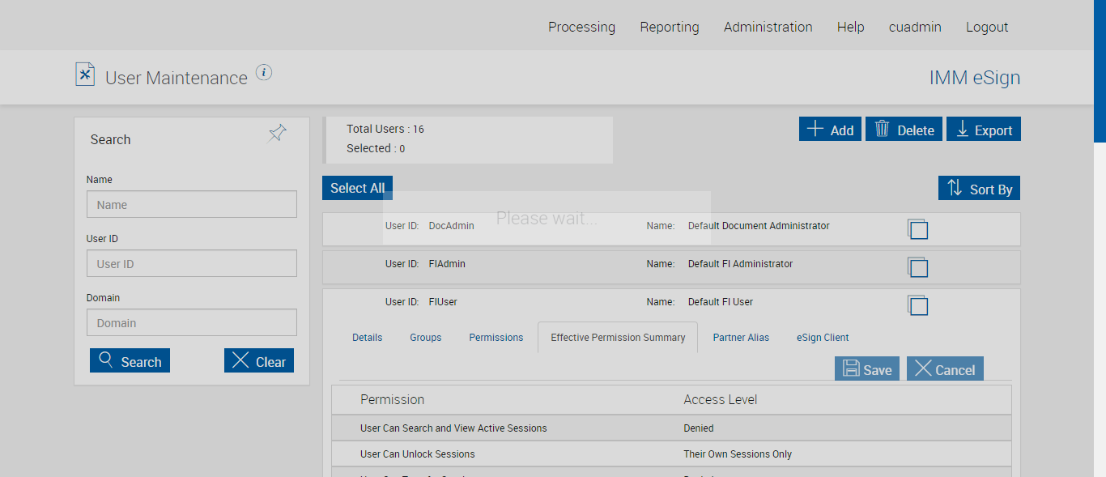
Task: Switch to the Partner Alias tab
Action: pyautogui.click(x=741, y=338)
